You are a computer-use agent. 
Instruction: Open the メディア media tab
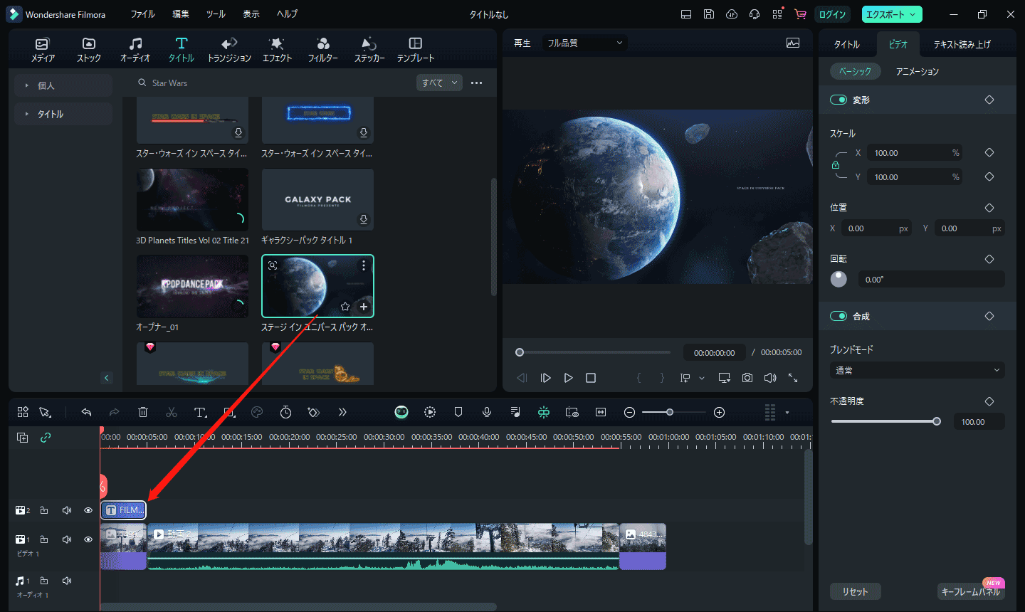click(x=43, y=50)
